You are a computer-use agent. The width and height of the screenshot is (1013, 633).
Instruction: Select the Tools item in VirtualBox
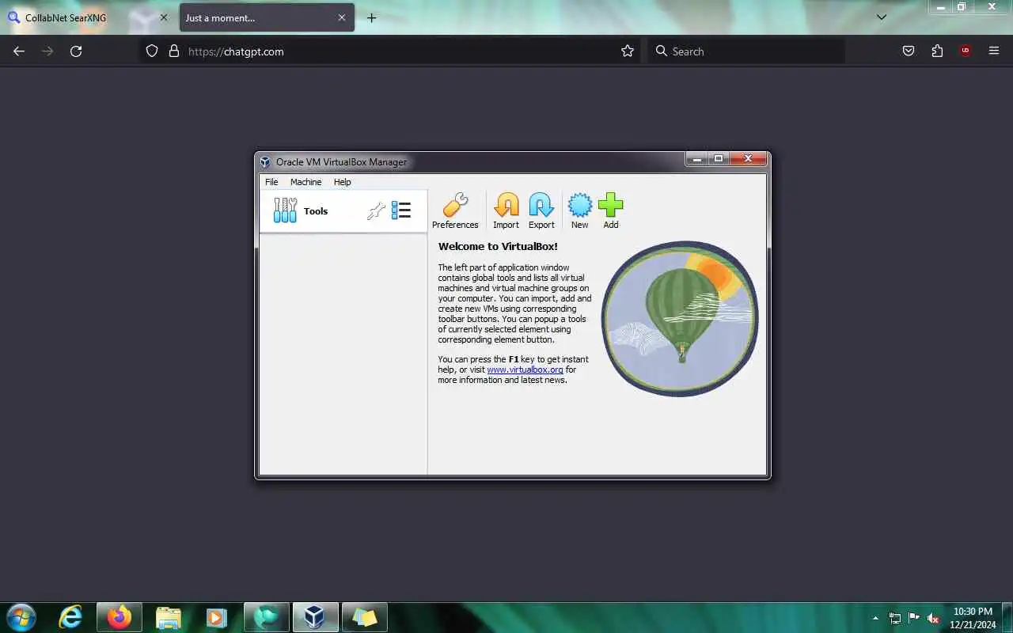343,210
